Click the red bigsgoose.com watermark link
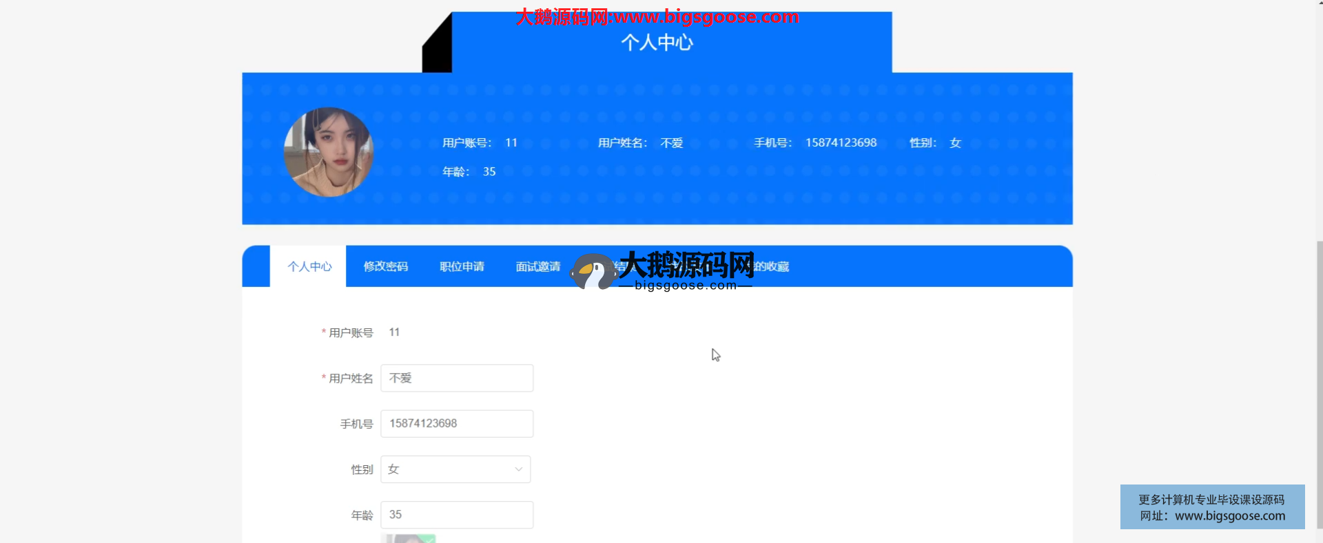 [x=657, y=17]
